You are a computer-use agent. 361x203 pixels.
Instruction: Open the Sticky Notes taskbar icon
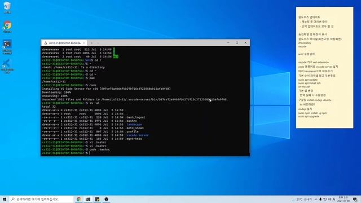pyautogui.click(x=97, y=199)
